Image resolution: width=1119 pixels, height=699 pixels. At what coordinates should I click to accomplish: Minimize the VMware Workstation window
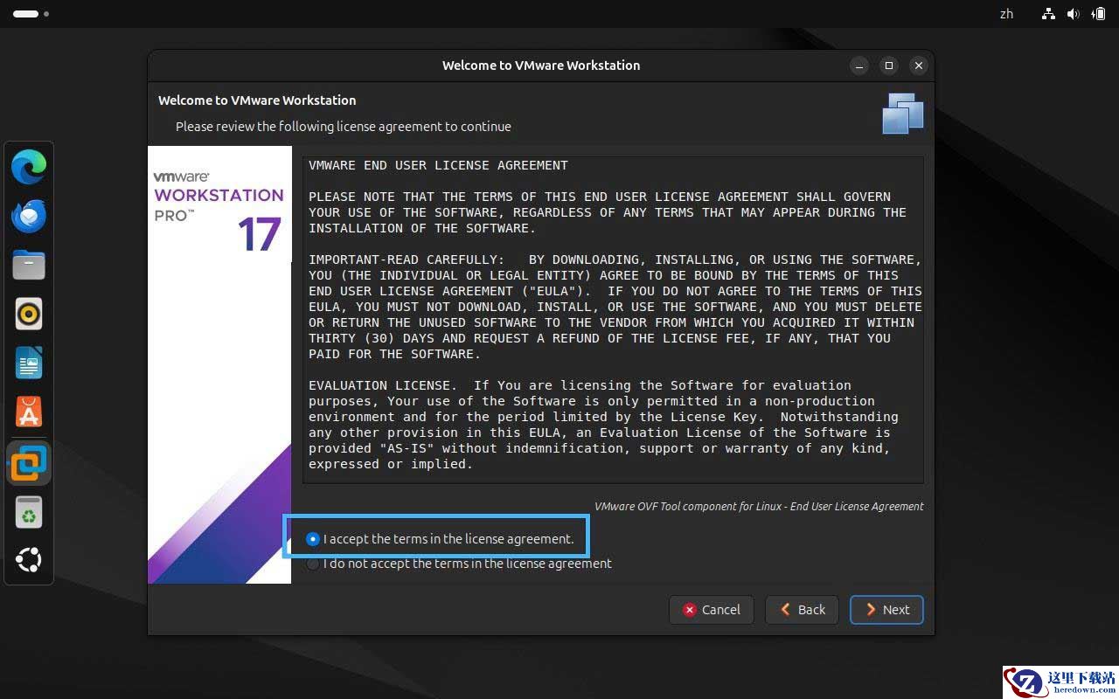click(x=859, y=66)
